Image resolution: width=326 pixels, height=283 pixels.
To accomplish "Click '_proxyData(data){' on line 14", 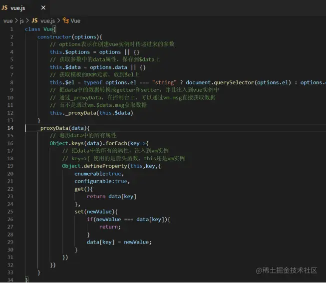I will [x=63, y=128].
